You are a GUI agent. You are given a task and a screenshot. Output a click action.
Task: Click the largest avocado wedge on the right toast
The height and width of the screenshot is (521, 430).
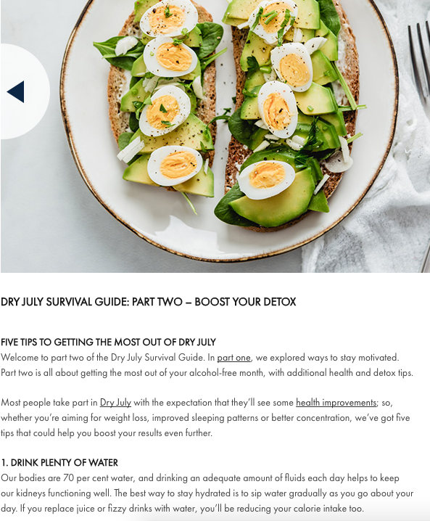pos(272,202)
